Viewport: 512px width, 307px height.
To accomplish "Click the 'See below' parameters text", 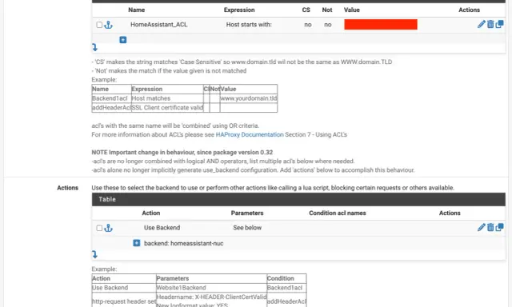I will tap(247, 228).
